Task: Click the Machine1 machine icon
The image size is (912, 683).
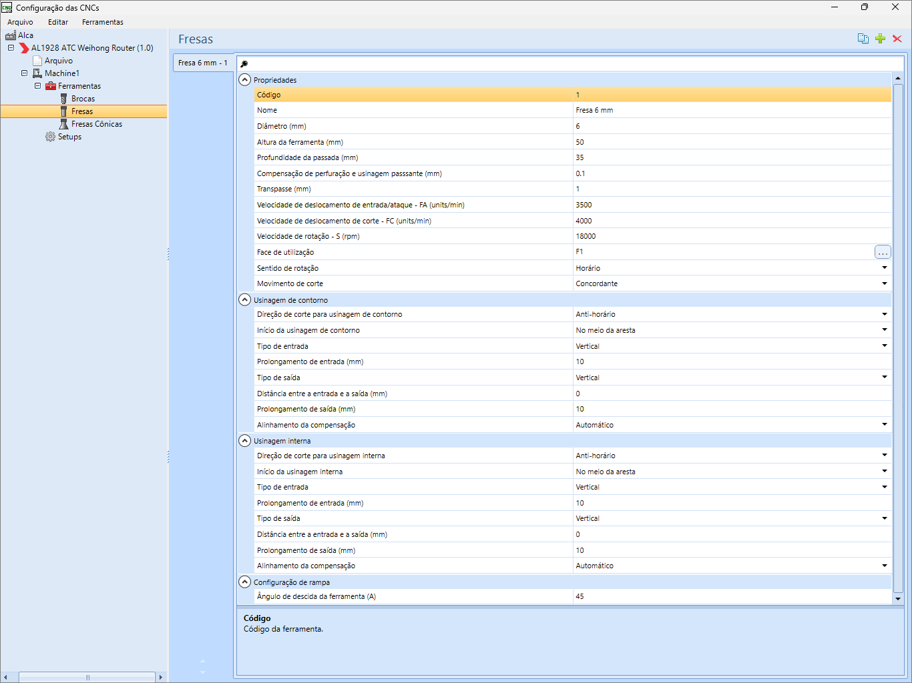Action: [37, 73]
